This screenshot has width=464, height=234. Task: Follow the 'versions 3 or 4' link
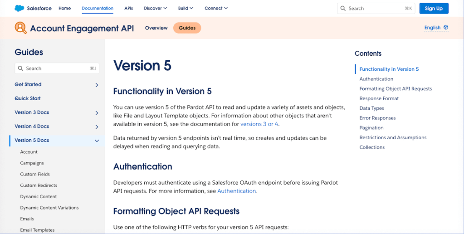pyautogui.click(x=259, y=124)
